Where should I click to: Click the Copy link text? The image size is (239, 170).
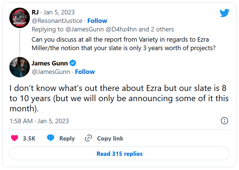click(110, 139)
